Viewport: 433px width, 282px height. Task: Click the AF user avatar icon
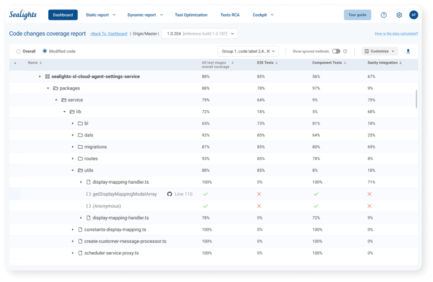pyautogui.click(x=413, y=15)
